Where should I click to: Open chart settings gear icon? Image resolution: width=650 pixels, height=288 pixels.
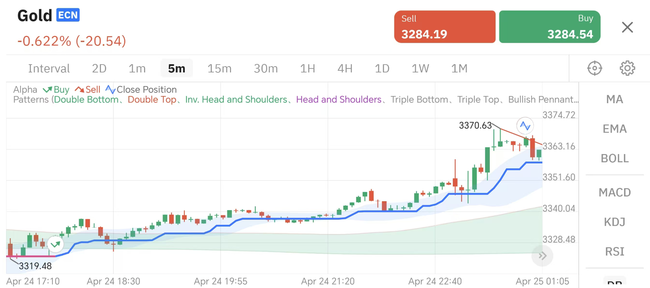627,68
